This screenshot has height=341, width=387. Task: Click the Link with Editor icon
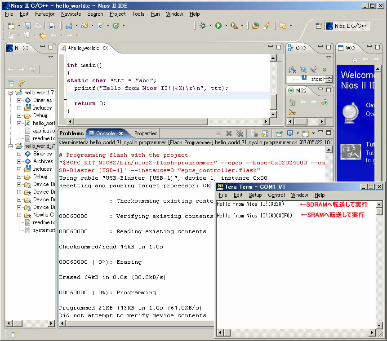tap(21, 84)
